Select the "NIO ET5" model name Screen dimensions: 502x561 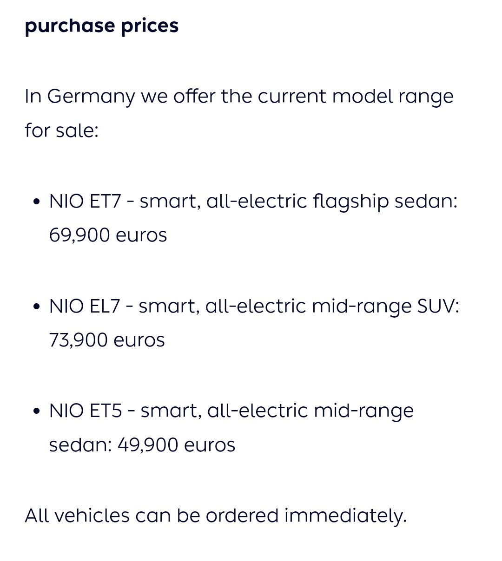point(86,411)
